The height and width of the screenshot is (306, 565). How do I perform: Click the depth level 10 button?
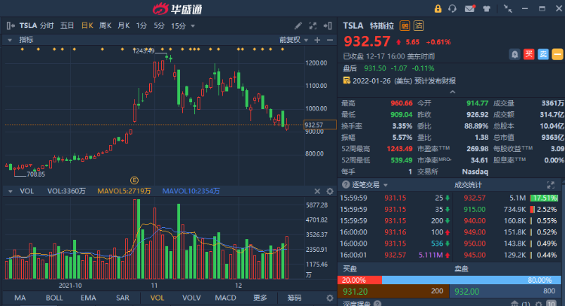click(x=551, y=304)
